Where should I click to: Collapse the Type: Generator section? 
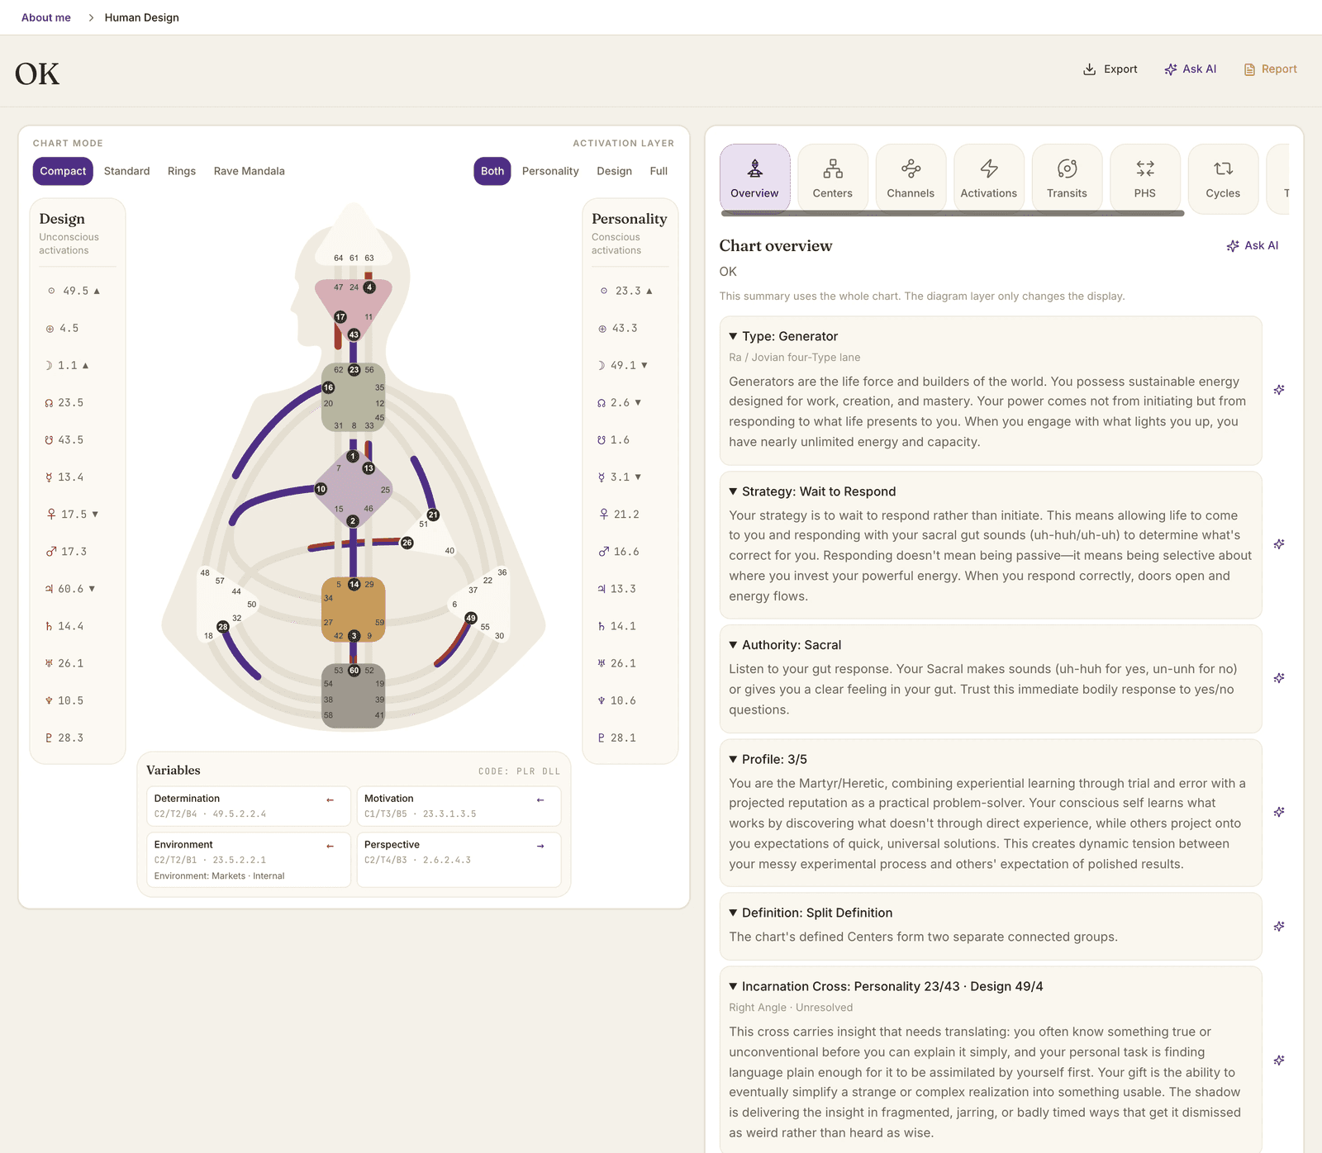pos(733,336)
